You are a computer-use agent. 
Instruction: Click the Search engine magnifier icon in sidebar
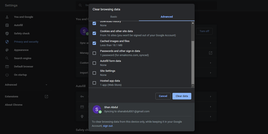(x=7, y=58)
